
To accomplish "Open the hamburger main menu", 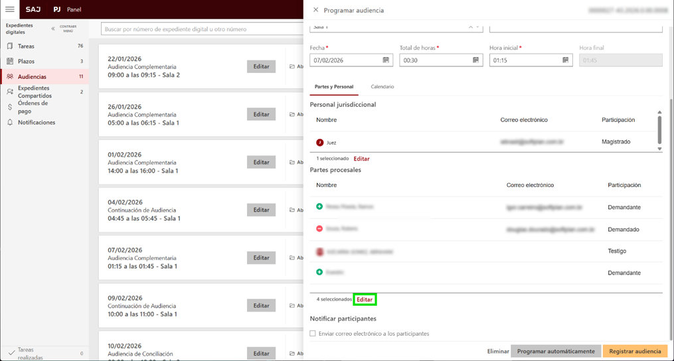I will tap(10, 9).
